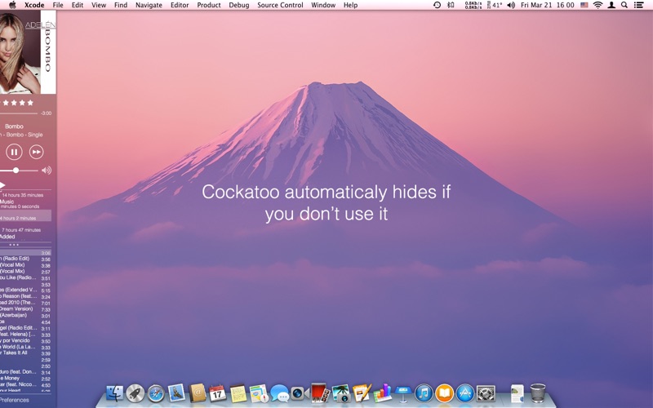Click the 41° temperature status item
This screenshot has width=653, height=408.
coord(495,5)
